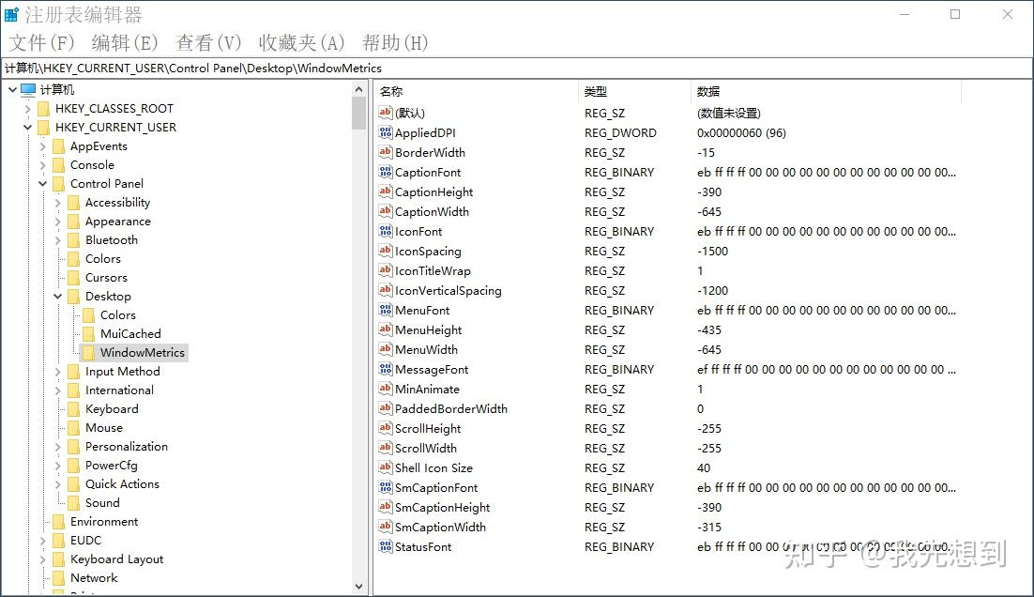The width and height of the screenshot is (1034, 597).
Task: Click the BorderWidth string value icon
Action: coord(385,152)
